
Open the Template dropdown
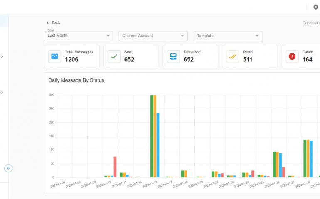[228, 36]
